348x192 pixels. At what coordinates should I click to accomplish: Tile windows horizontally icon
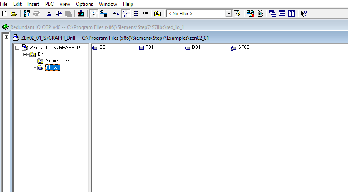[x=282, y=14]
